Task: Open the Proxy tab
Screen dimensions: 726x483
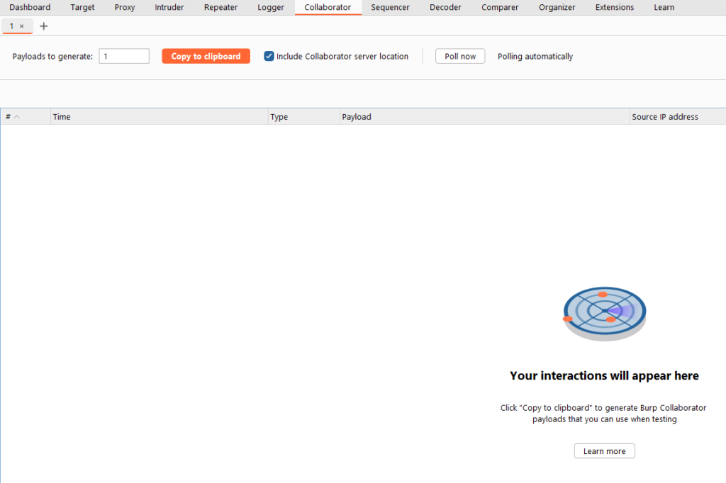Action: coord(125,7)
